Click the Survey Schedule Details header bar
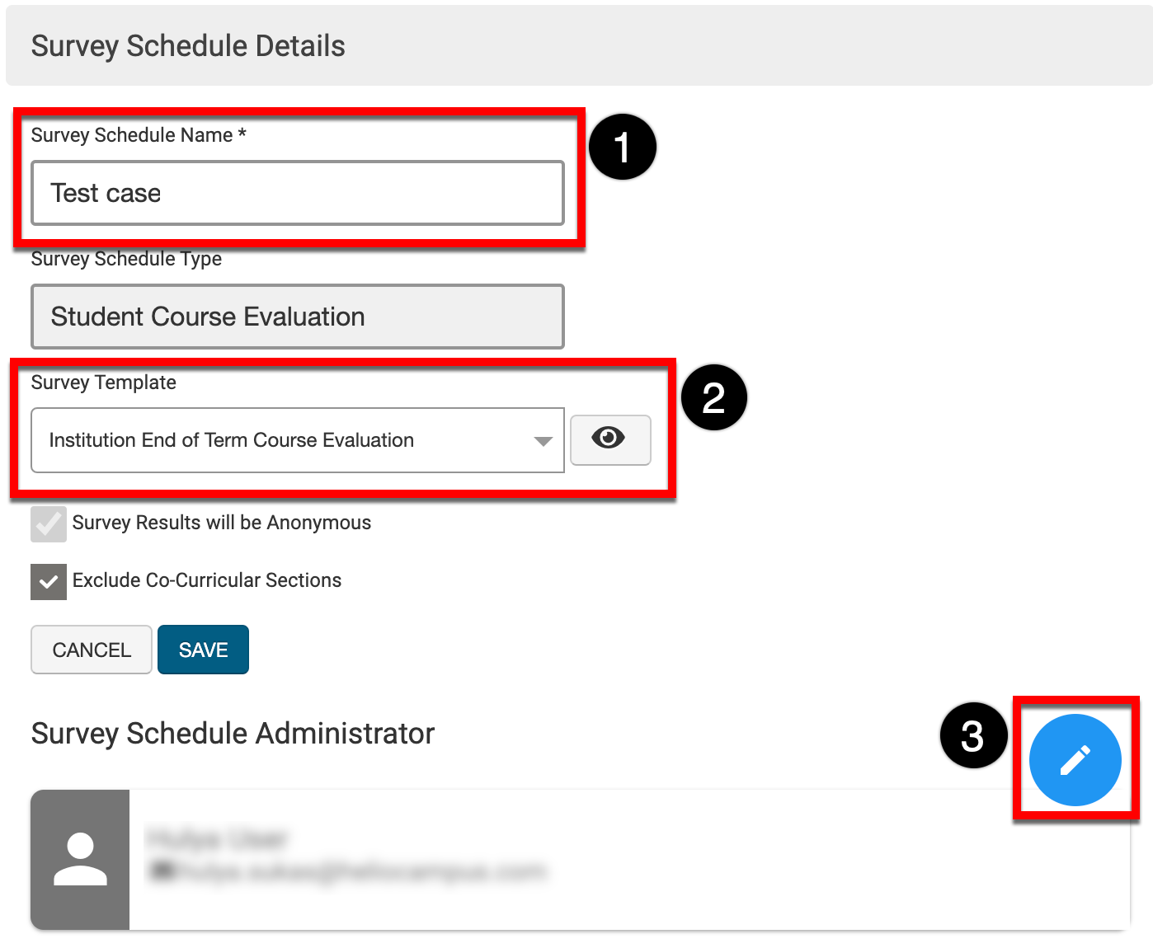 point(577,46)
